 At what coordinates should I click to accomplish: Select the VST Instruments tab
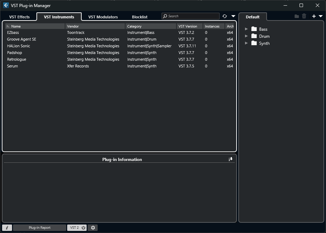59,17
